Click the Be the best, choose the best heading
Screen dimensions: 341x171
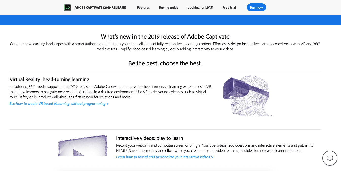[x=165, y=63]
